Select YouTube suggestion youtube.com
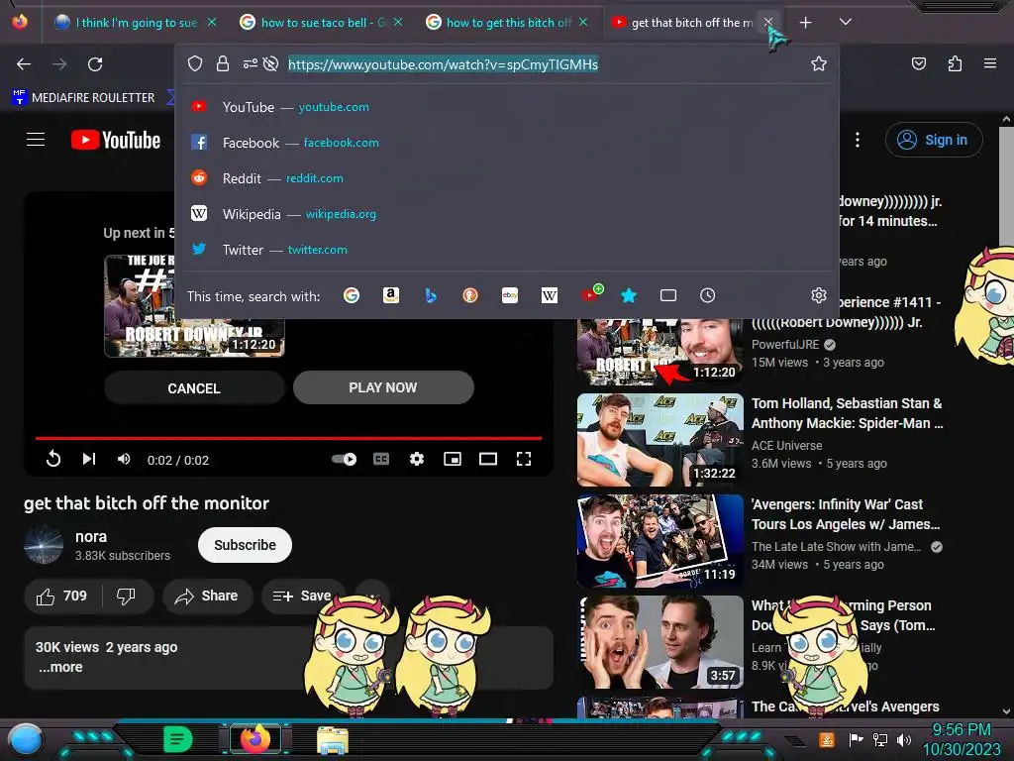This screenshot has height=761, width=1014. click(x=507, y=107)
